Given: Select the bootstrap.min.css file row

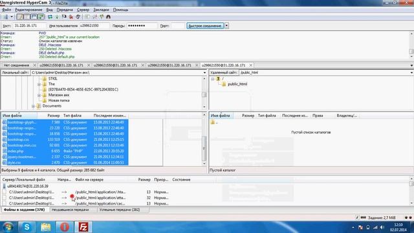Looking at the screenshot, I should pos(65,145).
